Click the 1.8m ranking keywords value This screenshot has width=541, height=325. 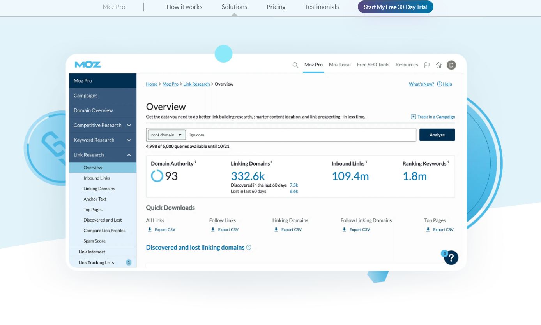tap(415, 176)
